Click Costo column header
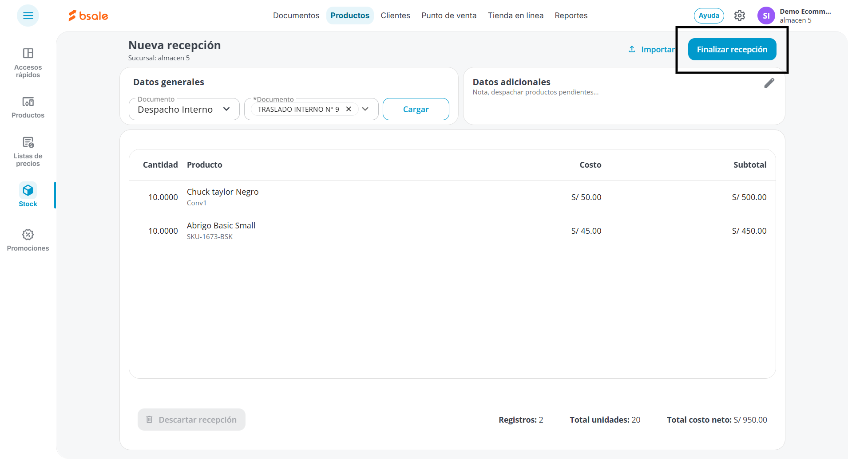The height and width of the screenshot is (459, 848). coord(590,165)
